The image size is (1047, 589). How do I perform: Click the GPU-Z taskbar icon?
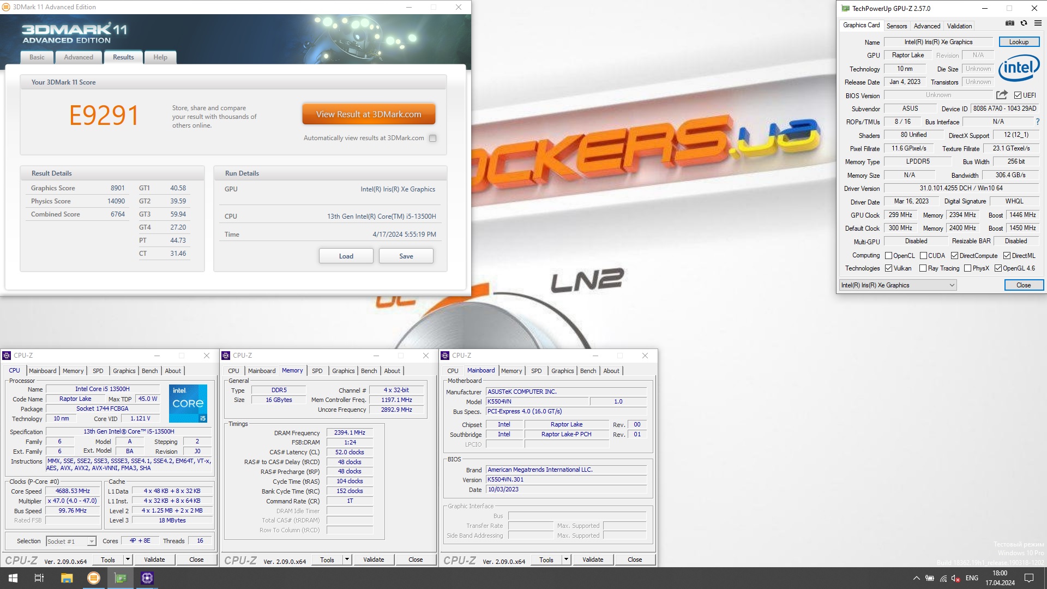[x=121, y=578]
